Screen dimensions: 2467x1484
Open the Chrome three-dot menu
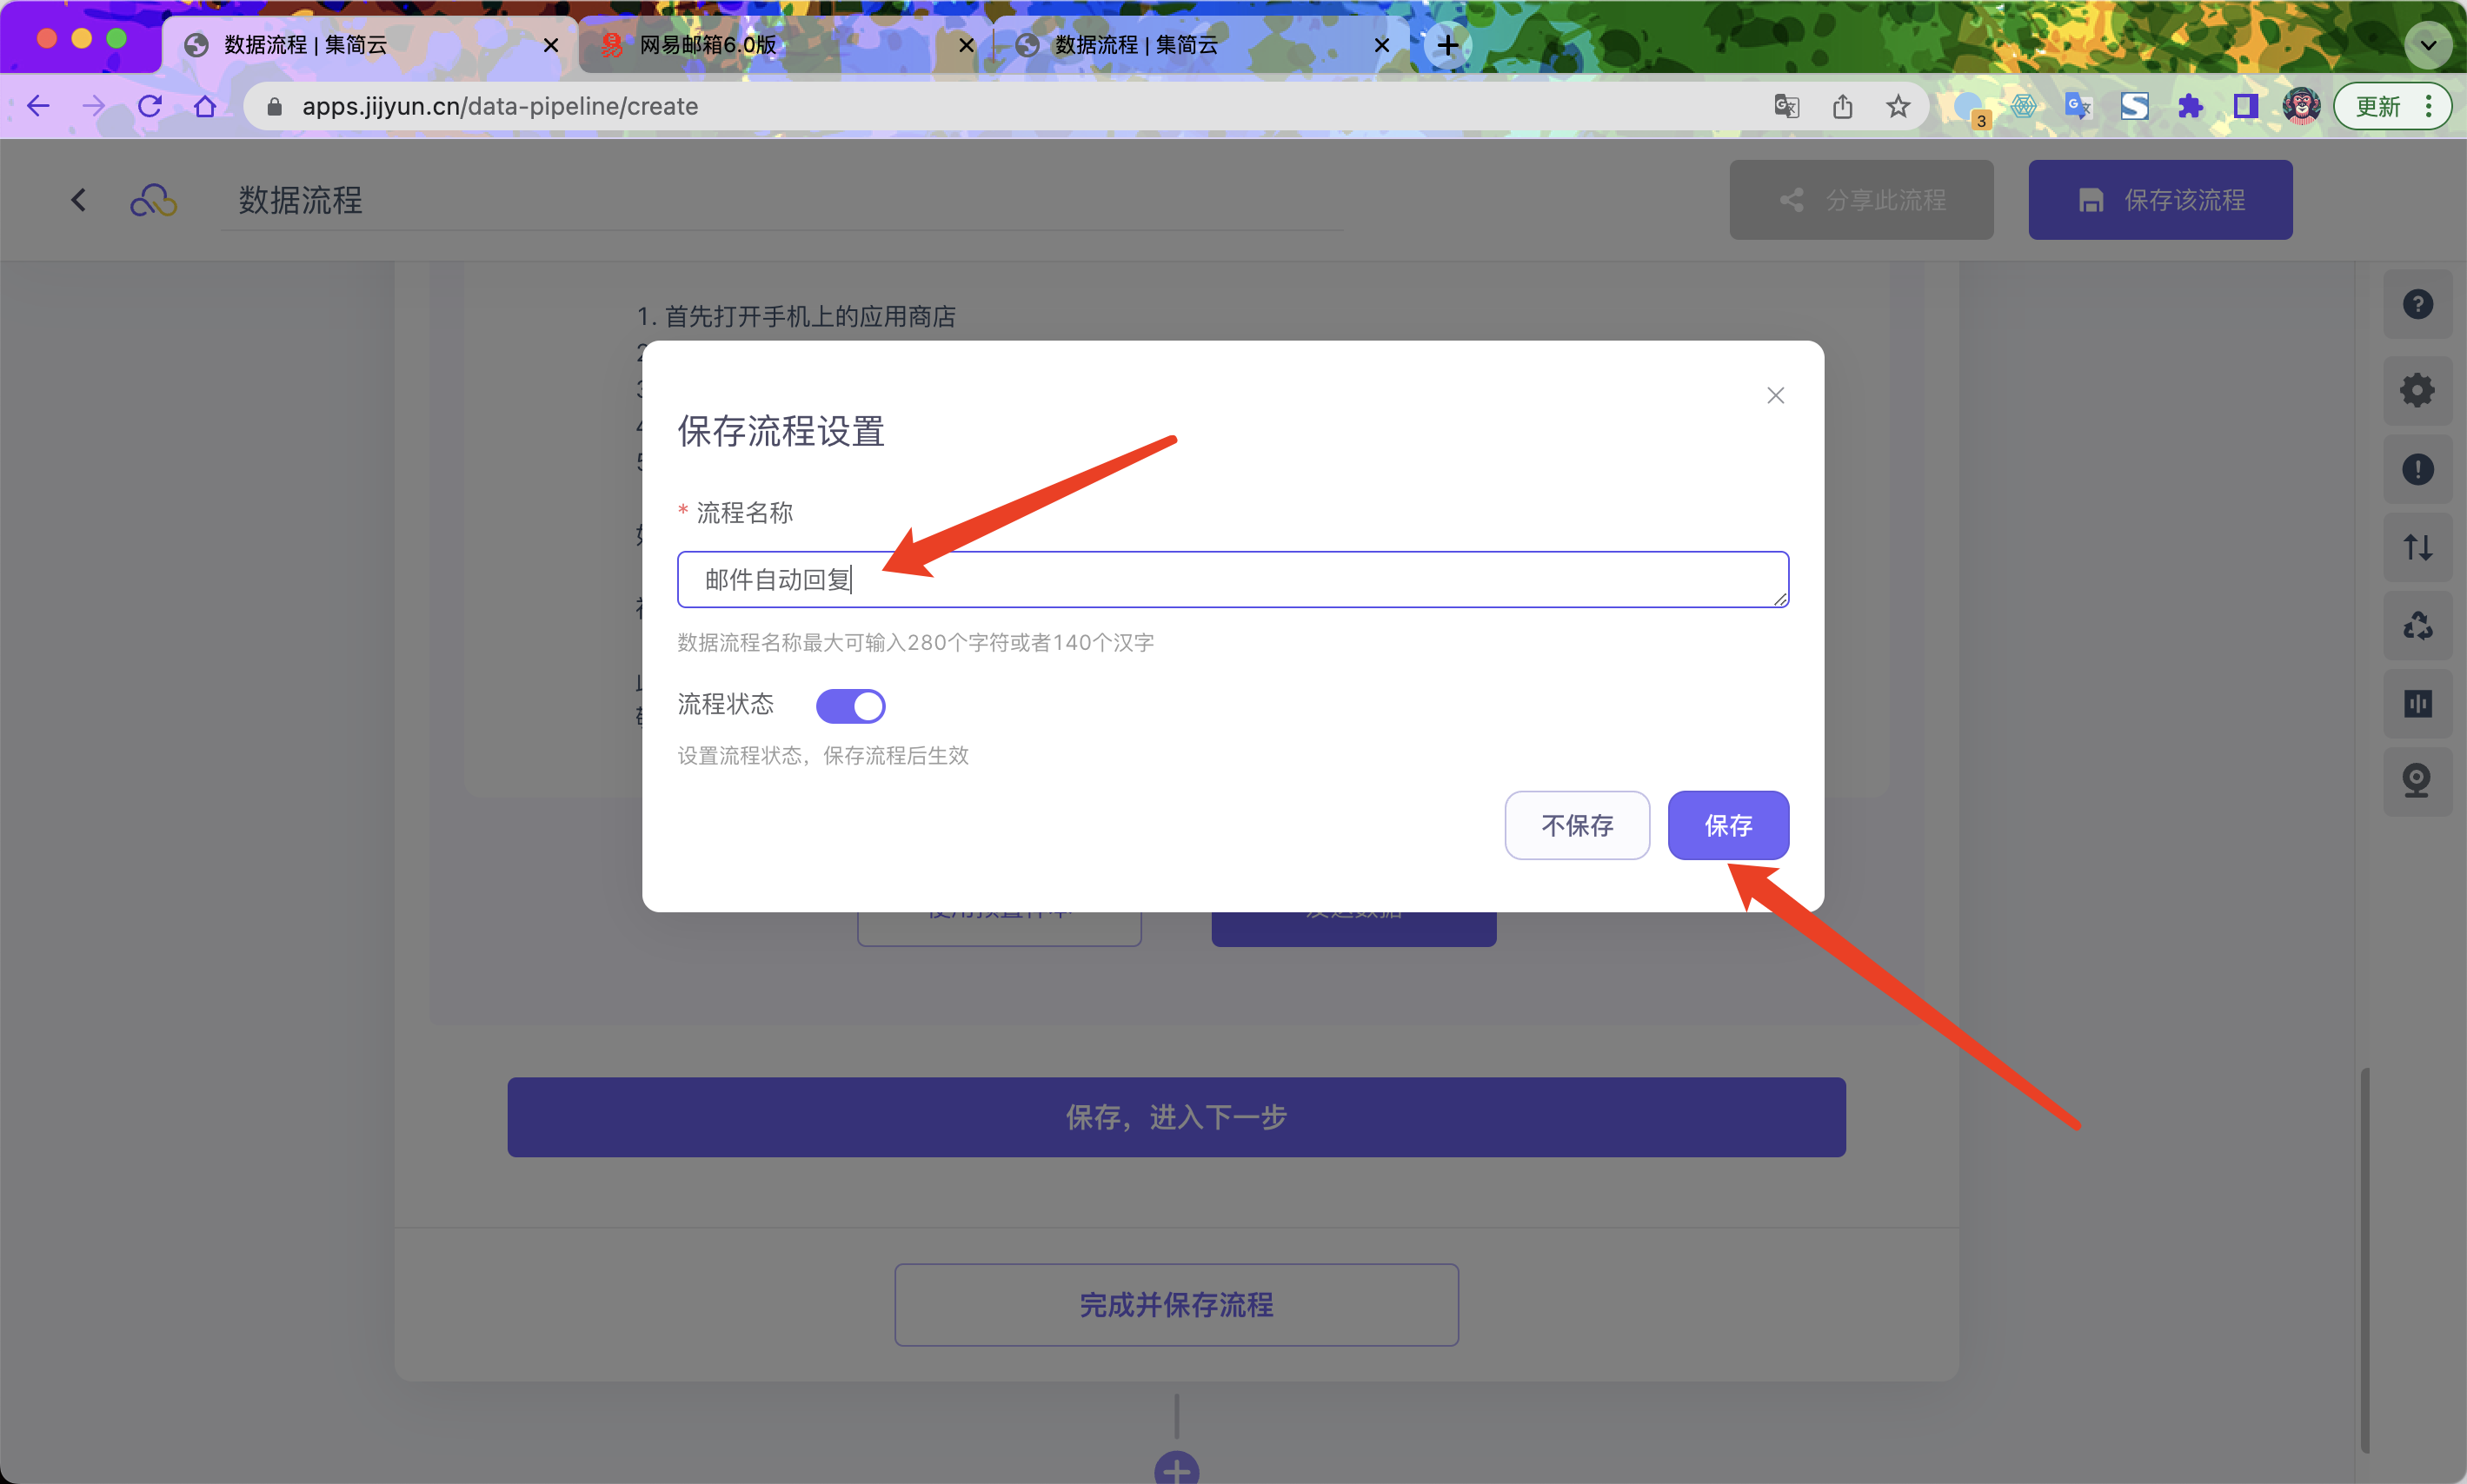(x=2429, y=106)
